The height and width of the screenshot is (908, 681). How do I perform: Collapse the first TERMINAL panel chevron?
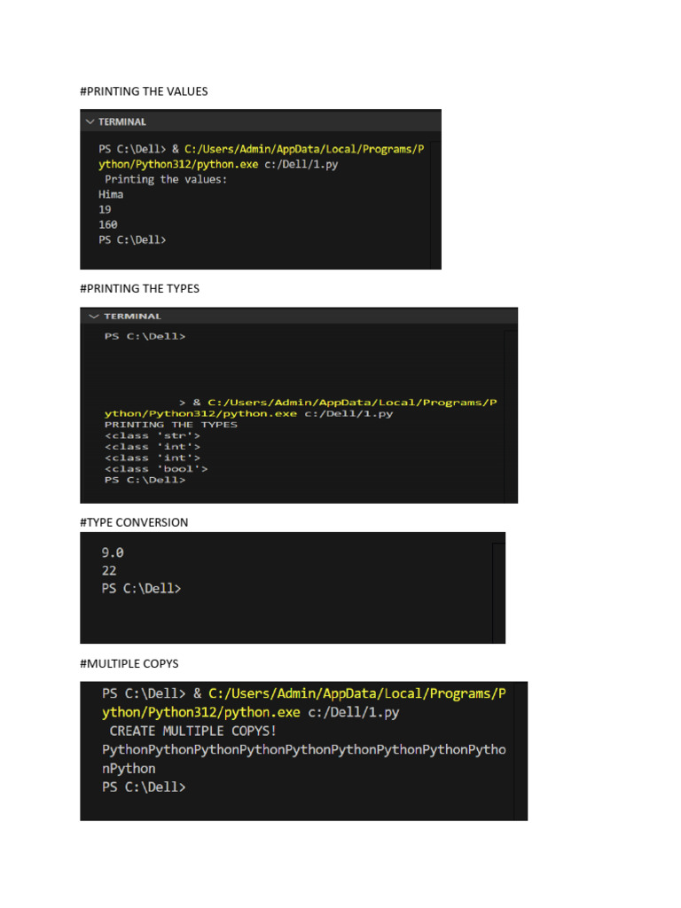[x=90, y=121]
